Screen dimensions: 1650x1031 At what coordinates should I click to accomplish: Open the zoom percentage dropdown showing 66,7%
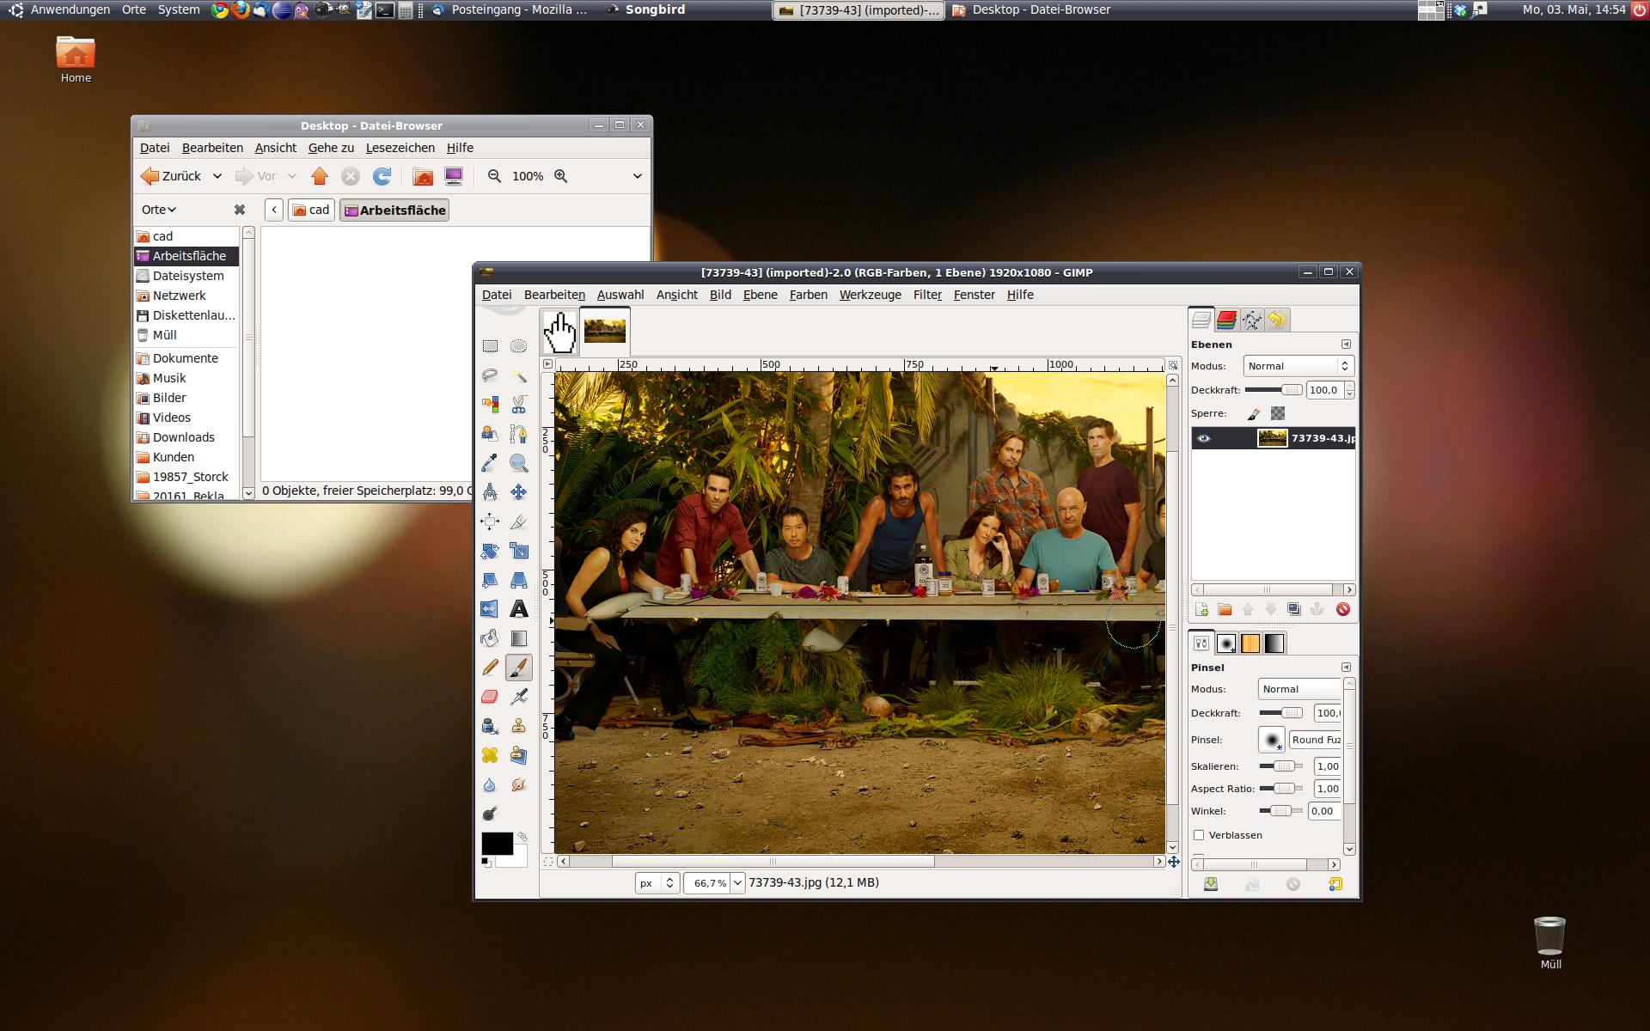point(736,883)
